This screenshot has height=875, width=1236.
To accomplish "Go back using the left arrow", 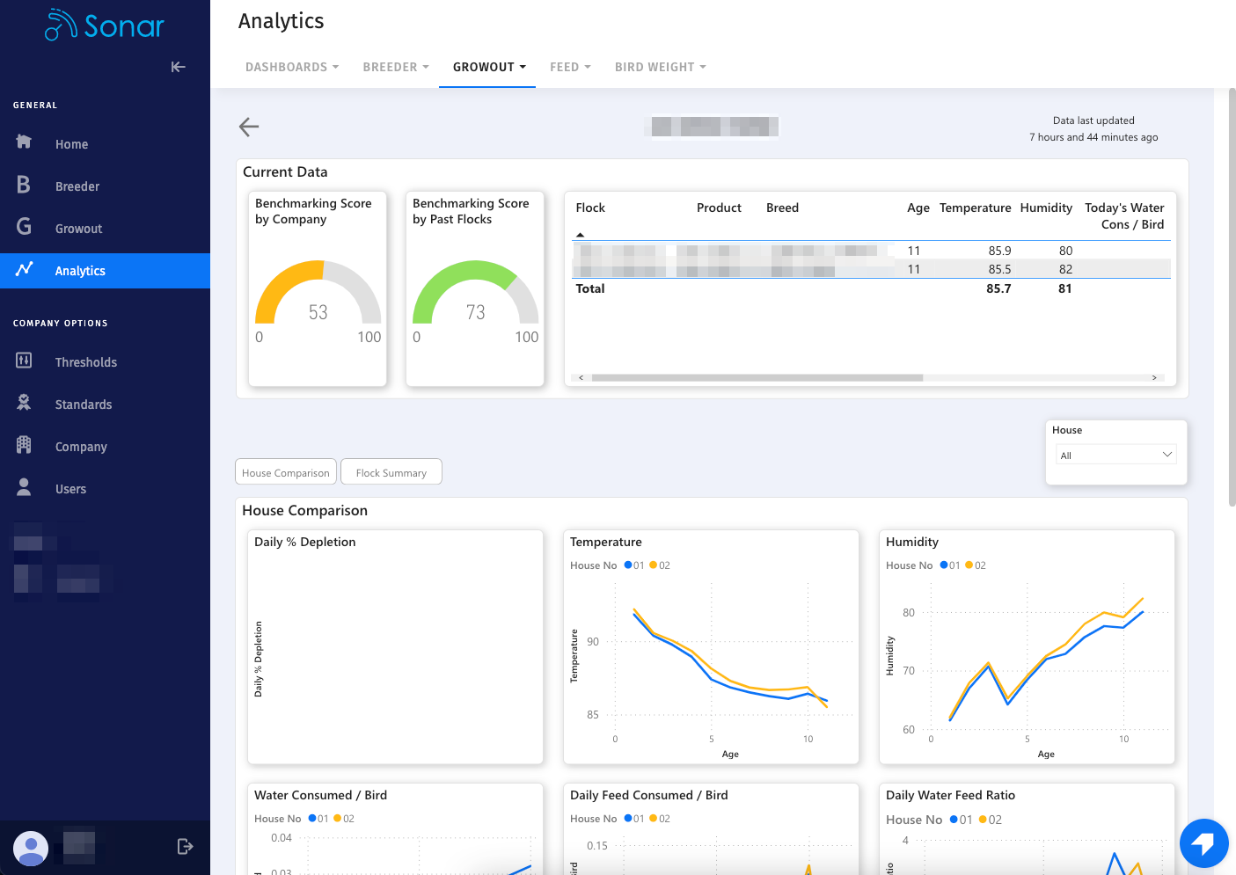I will [x=249, y=127].
